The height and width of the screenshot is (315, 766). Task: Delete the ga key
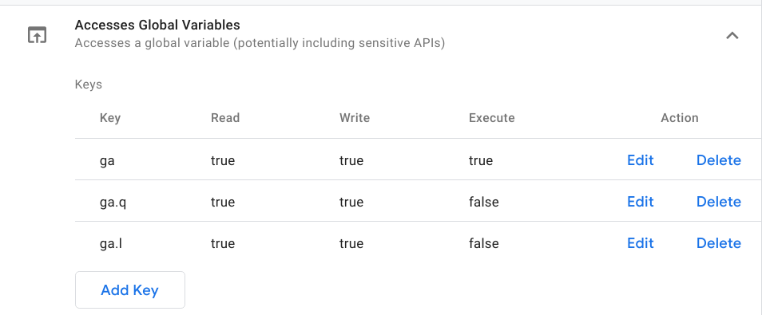[719, 160]
